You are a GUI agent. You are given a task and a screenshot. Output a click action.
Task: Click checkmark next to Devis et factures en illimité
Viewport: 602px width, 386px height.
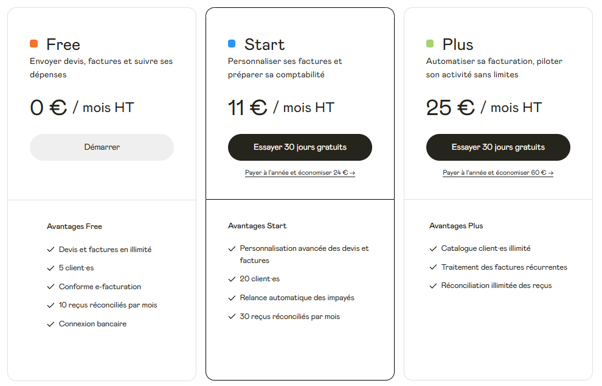[x=50, y=250]
